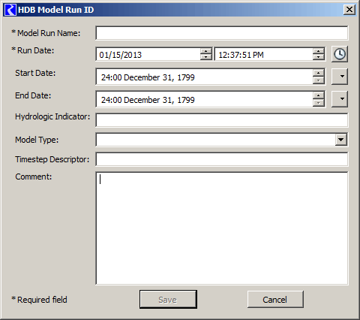Step the Start Date value up
Viewport: 360px width, 320px height.
(318, 73)
